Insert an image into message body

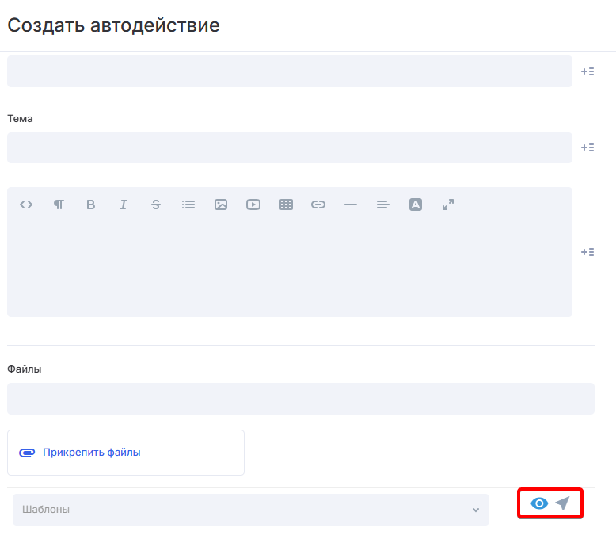click(221, 205)
